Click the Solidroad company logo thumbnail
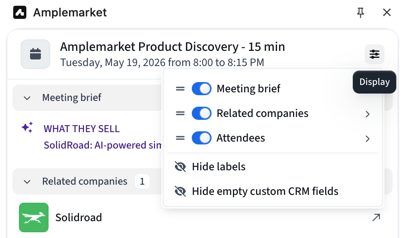The width and height of the screenshot is (405, 238). click(x=34, y=217)
